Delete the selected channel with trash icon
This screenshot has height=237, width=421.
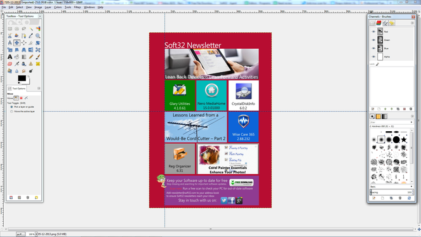[410, 109]
